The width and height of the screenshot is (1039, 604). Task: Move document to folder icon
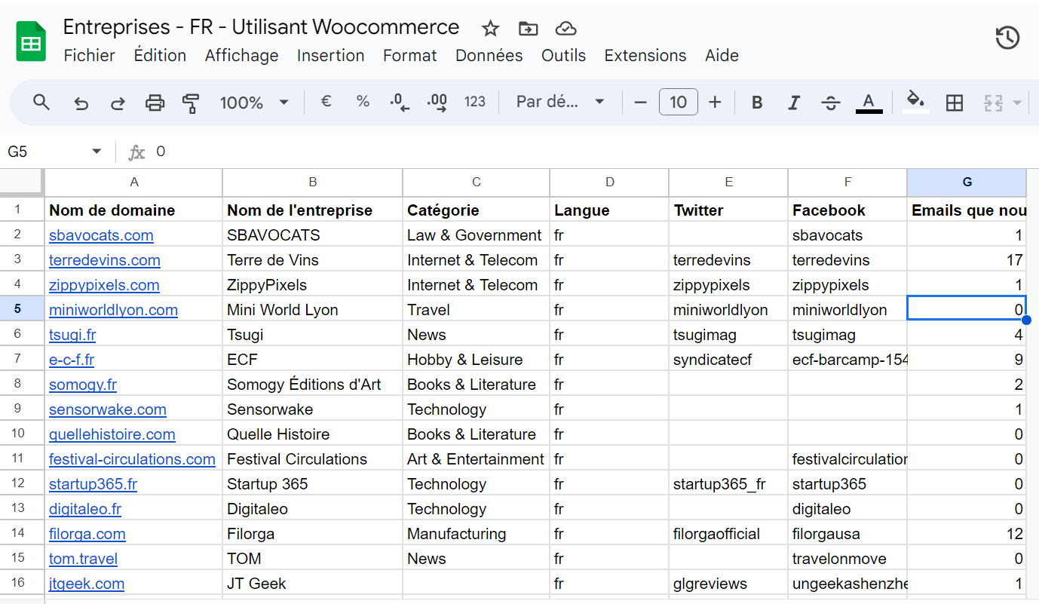[x=529, y=29]
